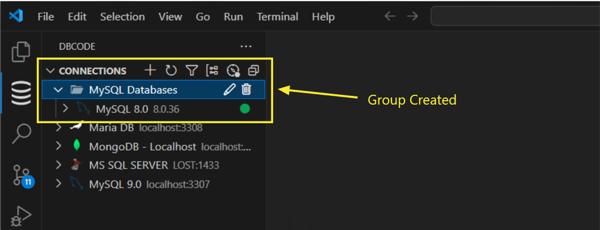Click the group tree layout icon
This screenshot has height=230, width=600.
pyautogui.click(x=212, y=70)
